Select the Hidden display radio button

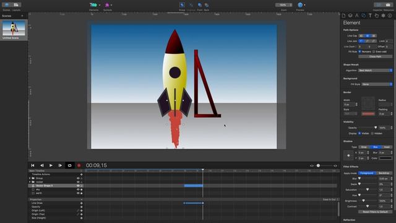pos(372,133)
